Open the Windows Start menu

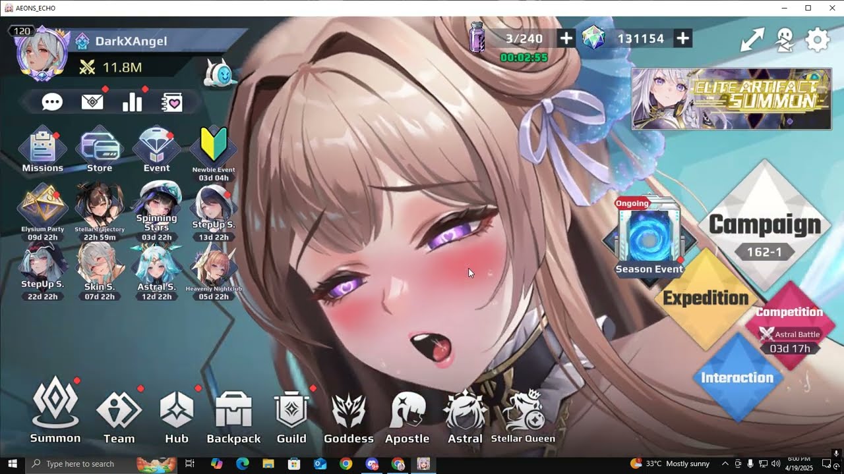[13, 464]
